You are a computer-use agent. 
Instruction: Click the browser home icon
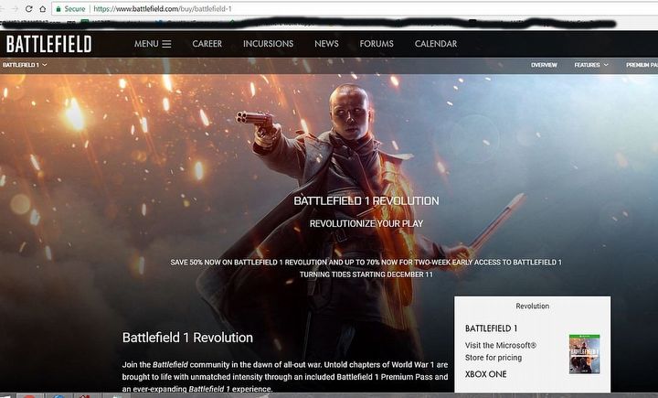point(43,8)
